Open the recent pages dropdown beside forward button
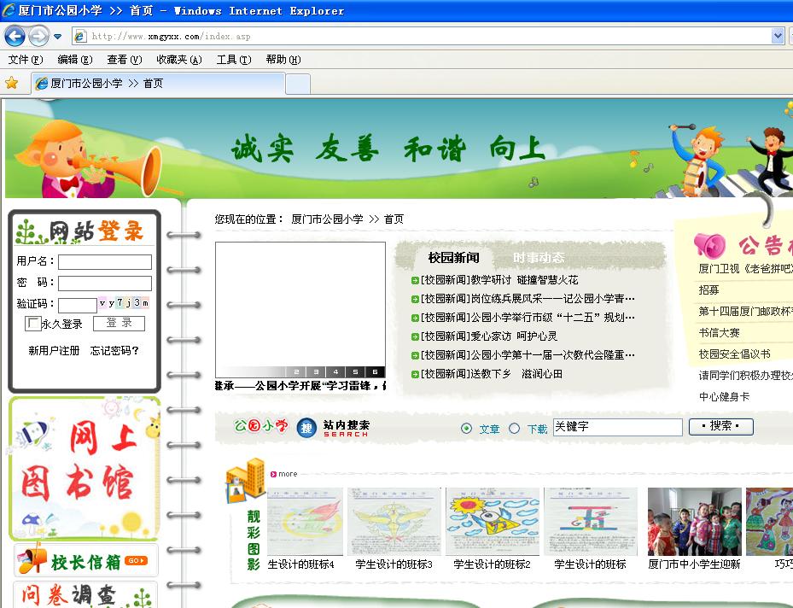This screenshot has height=608, width=793. point(56,37)
